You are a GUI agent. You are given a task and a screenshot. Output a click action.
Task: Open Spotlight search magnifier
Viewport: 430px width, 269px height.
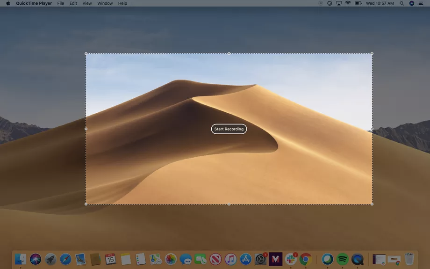(x=402, y=3)
